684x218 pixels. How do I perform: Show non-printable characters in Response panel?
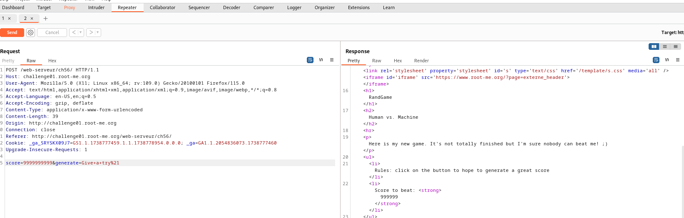(667, 60)
